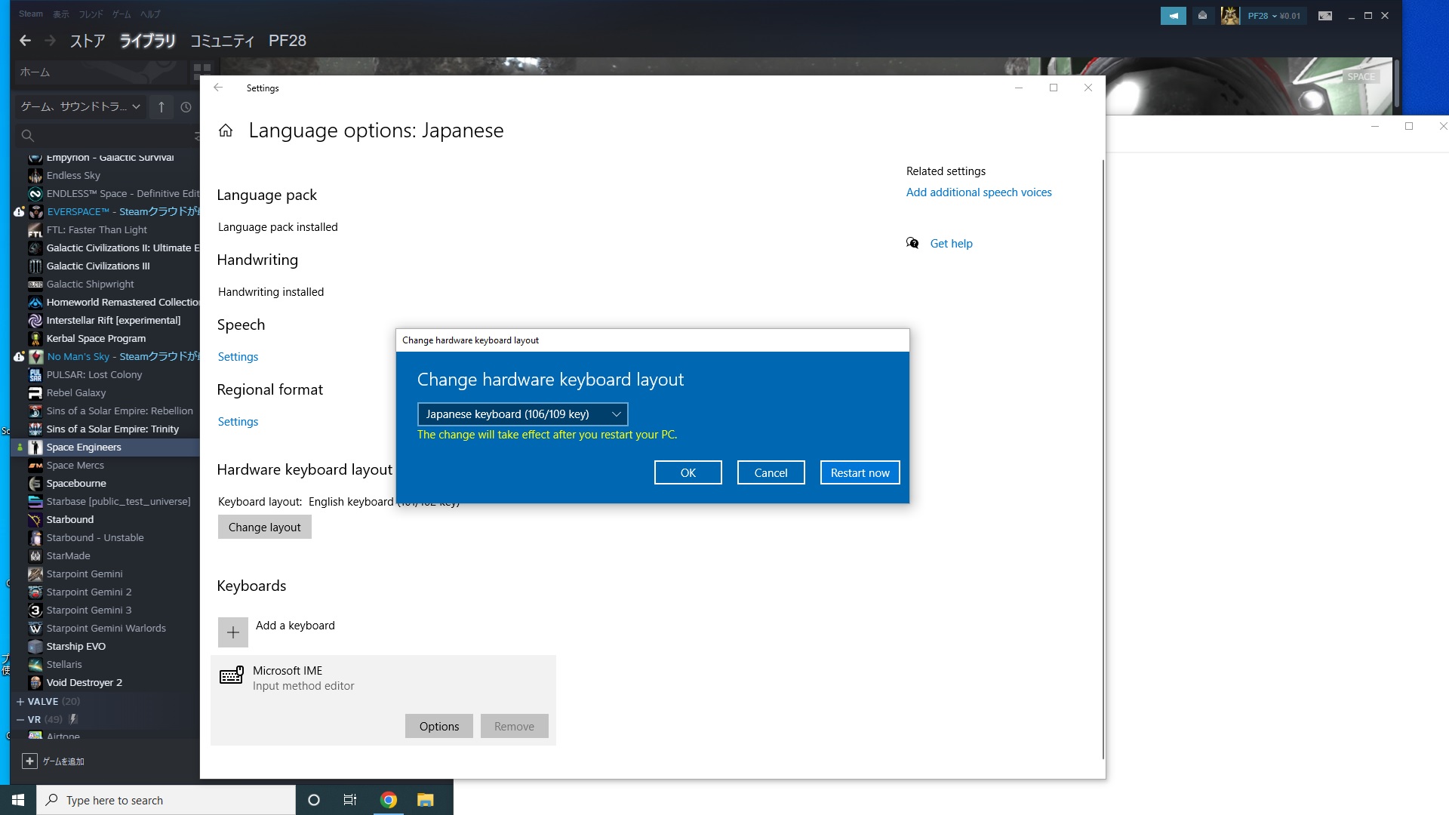The height and width of the screenshot is (815, 1449).
Task: Open the Japanese keyboard layout dropdown
Action: pos(522,414)
